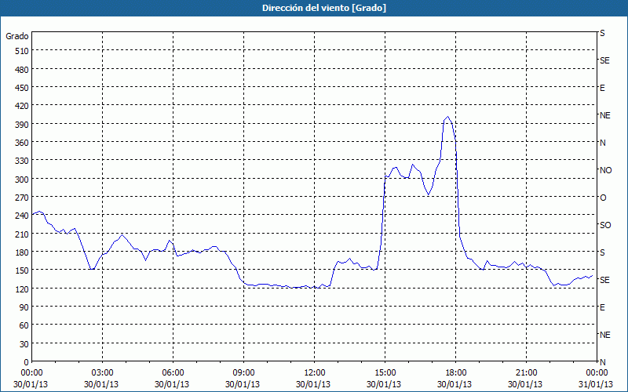Click the title 'Dirección del viento [Grado]'
The width and height of the screenshot is (628, 392).
tap(324, 8)
